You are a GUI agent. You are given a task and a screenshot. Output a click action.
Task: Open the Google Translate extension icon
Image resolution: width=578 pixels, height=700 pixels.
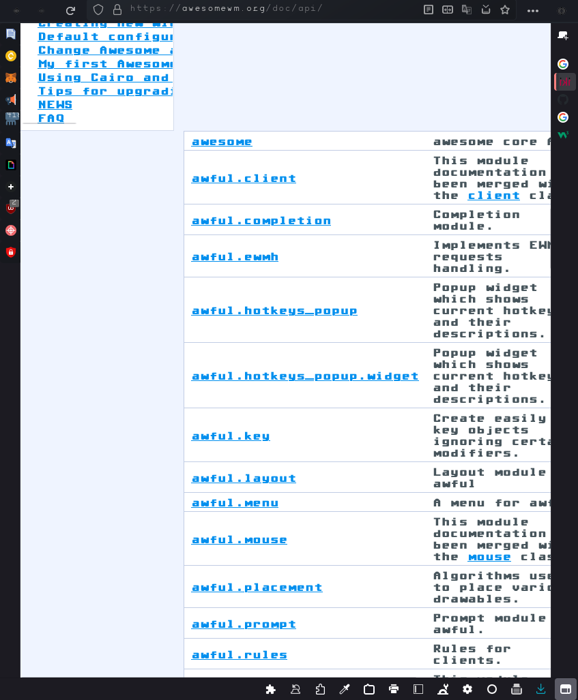(11, 143)
